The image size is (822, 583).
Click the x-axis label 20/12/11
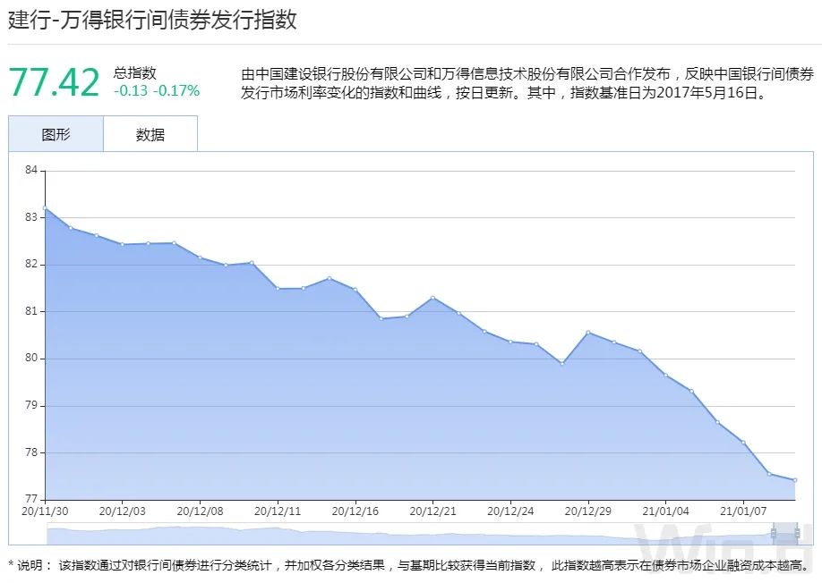(x=278, y=511)
